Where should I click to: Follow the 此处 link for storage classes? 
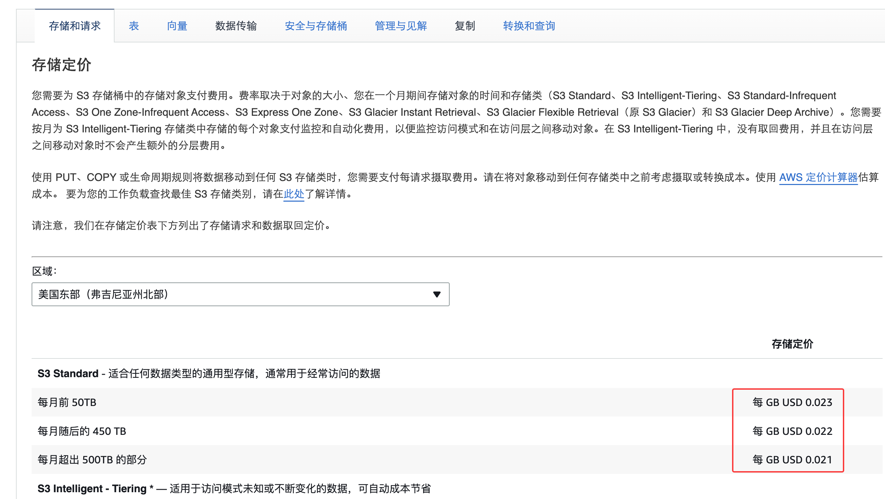pyautogui.click(x=294, y=194)
